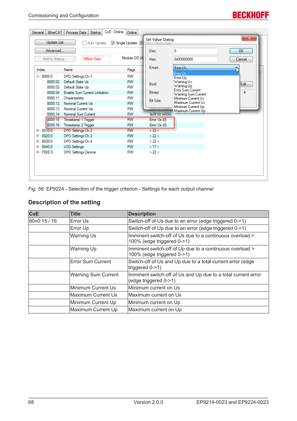Click Cancel in Set Value Dialog
Image resolution: width=297 pixels, height=421 pixels.
(241, 59)
